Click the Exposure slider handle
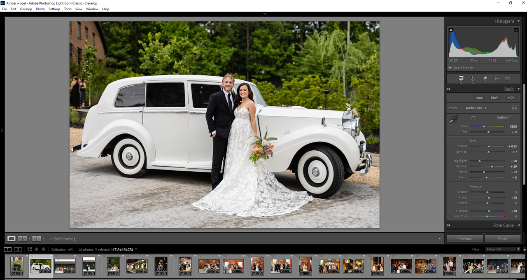 point(489,146)
